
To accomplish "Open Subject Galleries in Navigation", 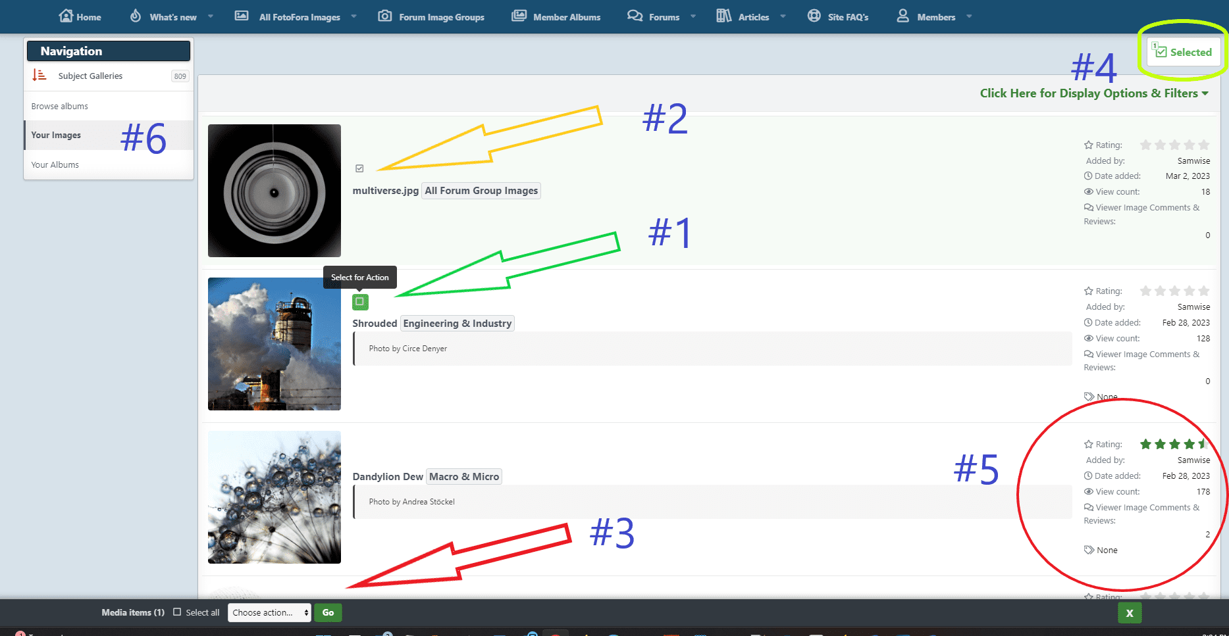I will coord(90,76).
